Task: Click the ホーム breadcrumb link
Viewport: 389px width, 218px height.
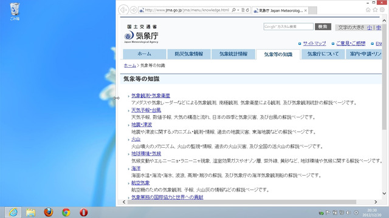Action: click(x=129, y=65)
